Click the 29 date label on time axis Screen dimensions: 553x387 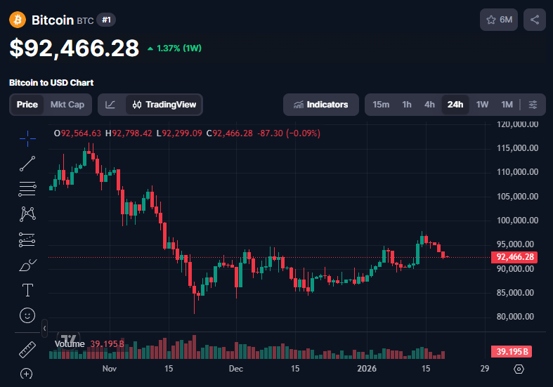(485, 369)
